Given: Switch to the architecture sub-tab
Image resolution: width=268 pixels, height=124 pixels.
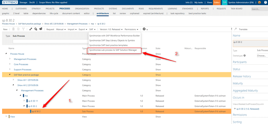Looking at the screenshot, I should coord(102,13).
